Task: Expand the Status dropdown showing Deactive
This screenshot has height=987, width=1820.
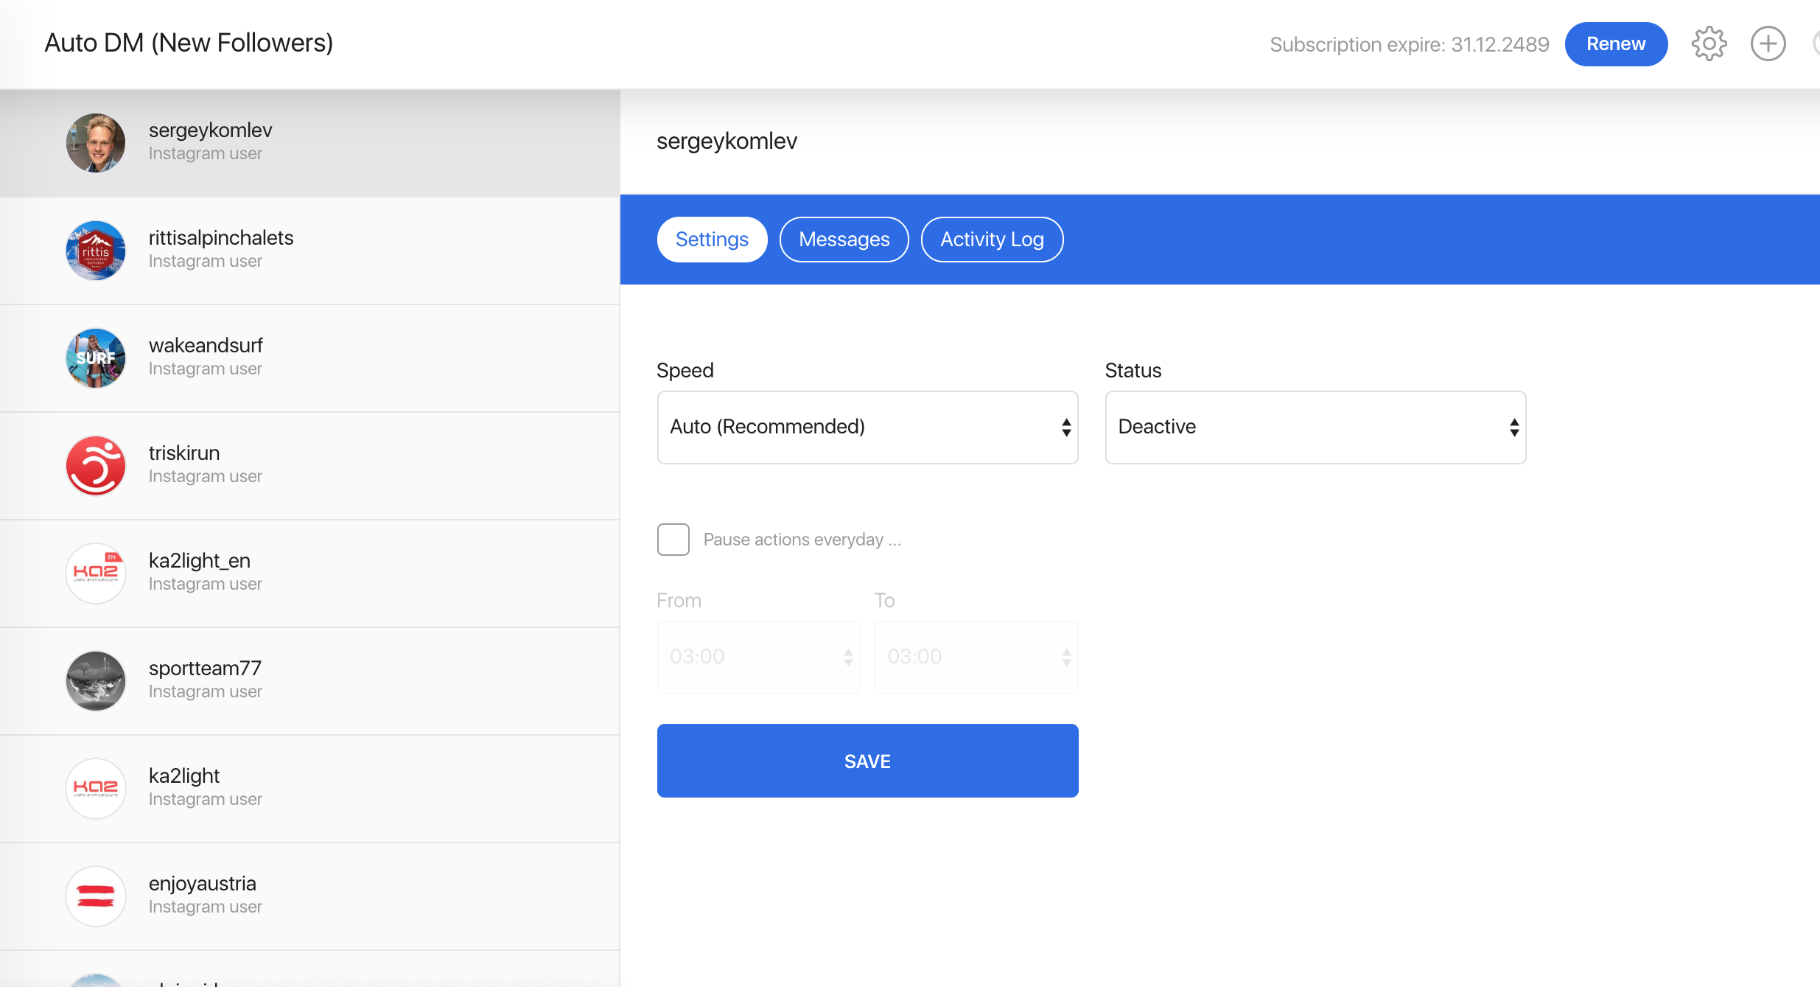Action: (x=1315, y=428)
